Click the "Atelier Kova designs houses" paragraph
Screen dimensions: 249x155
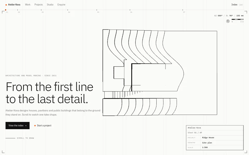click(x=53, y=112)
